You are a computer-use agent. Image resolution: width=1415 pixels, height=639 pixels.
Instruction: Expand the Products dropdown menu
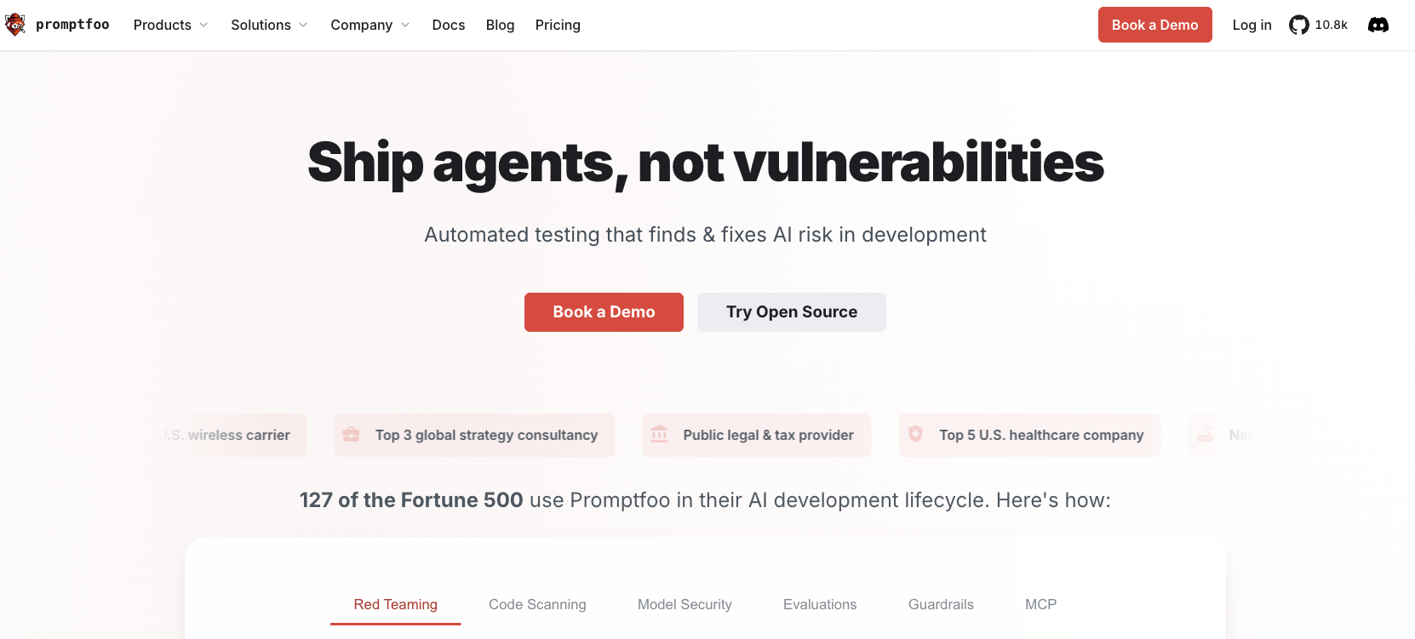170,26
